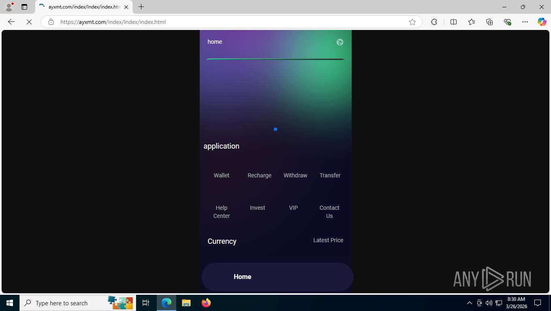Open the VIP section
The image size is (551, 311).
(293, 208)
